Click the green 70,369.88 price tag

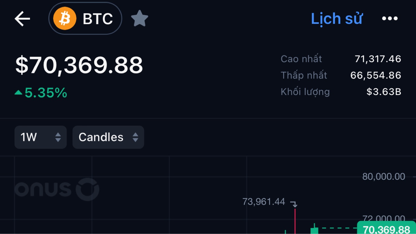click(x=386, y=228)
